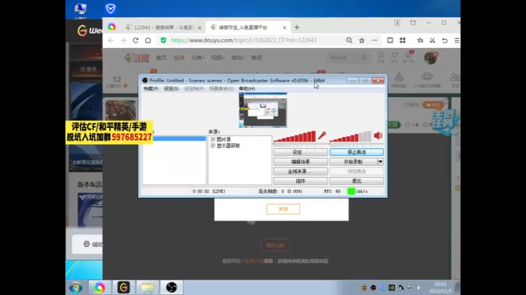Mute the microphone icon in OBS
The width and height of the screenshot is (526, 295).
[322, 136]
